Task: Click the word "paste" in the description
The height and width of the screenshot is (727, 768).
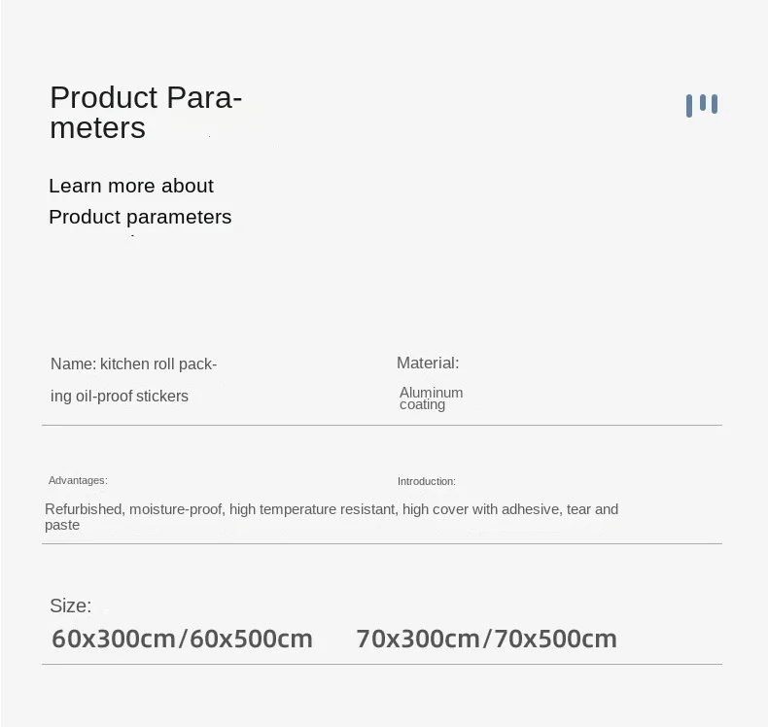Action: [62, 526]
